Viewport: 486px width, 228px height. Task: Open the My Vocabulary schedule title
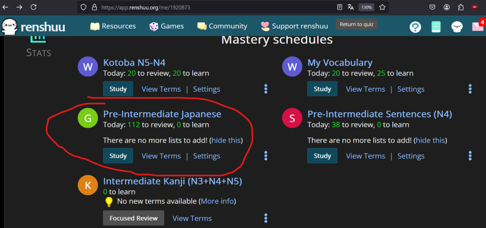[340, 63]
